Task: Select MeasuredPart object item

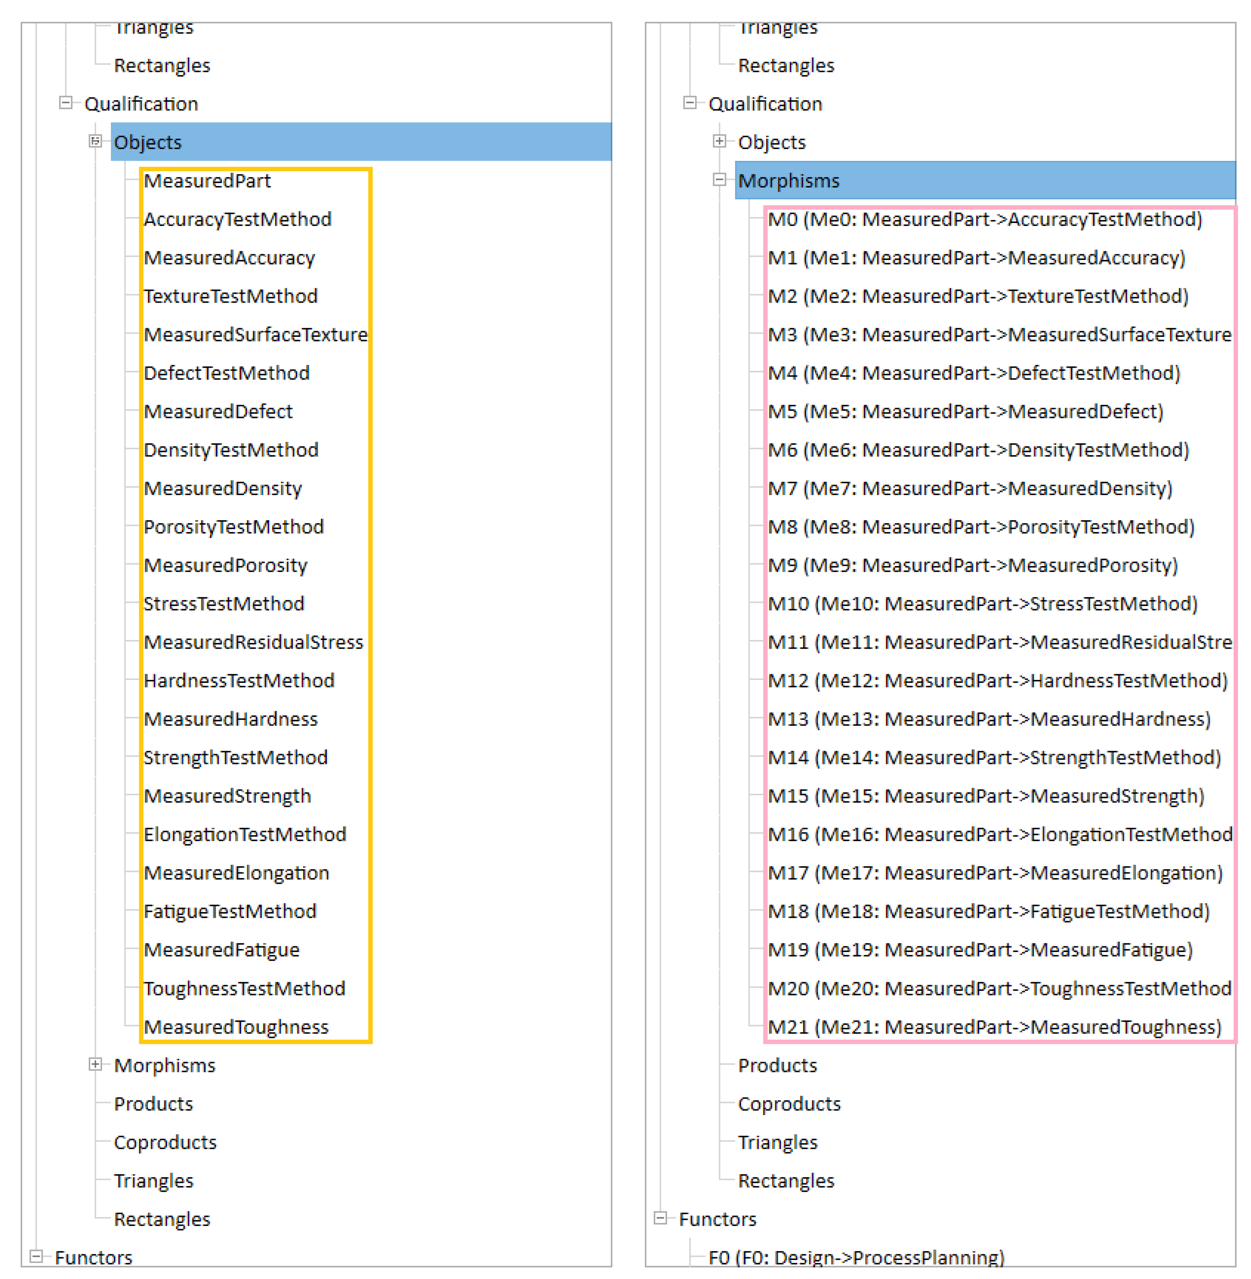Action: (x=207, y=181)
